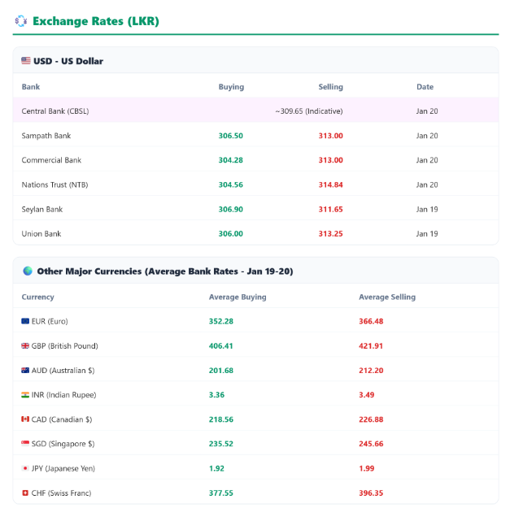
Task: Click the Commercial Bank selling rate 313.00
Action: pos(330,160)
